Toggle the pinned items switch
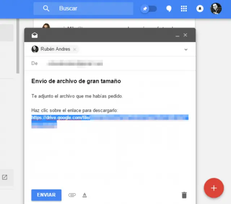Image resolution: width=231 pixels, height=204 pixels. [149, 9]
